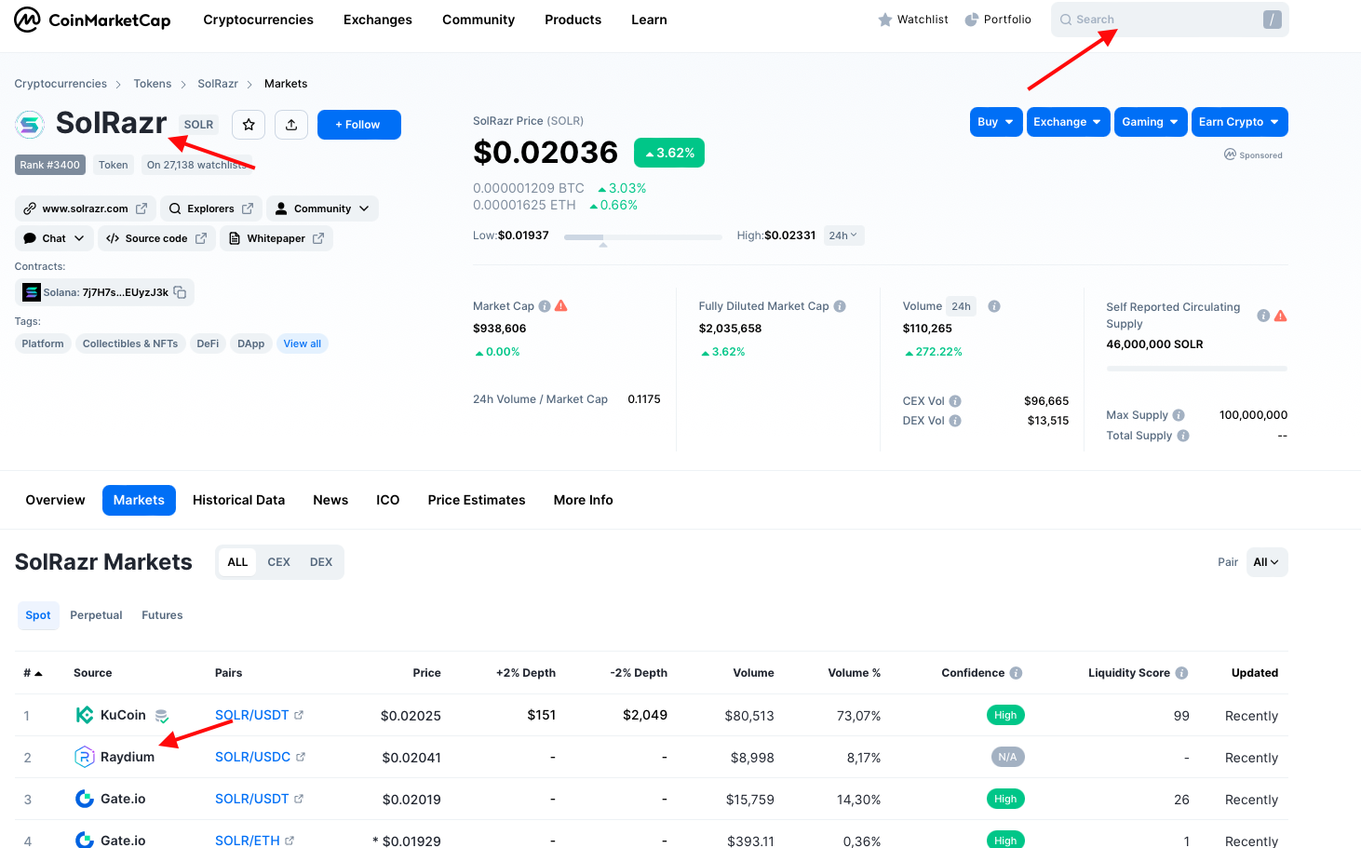Click the Volume 24h info icon
This screenshot has height=848, width=1361.
click(994, 306)
